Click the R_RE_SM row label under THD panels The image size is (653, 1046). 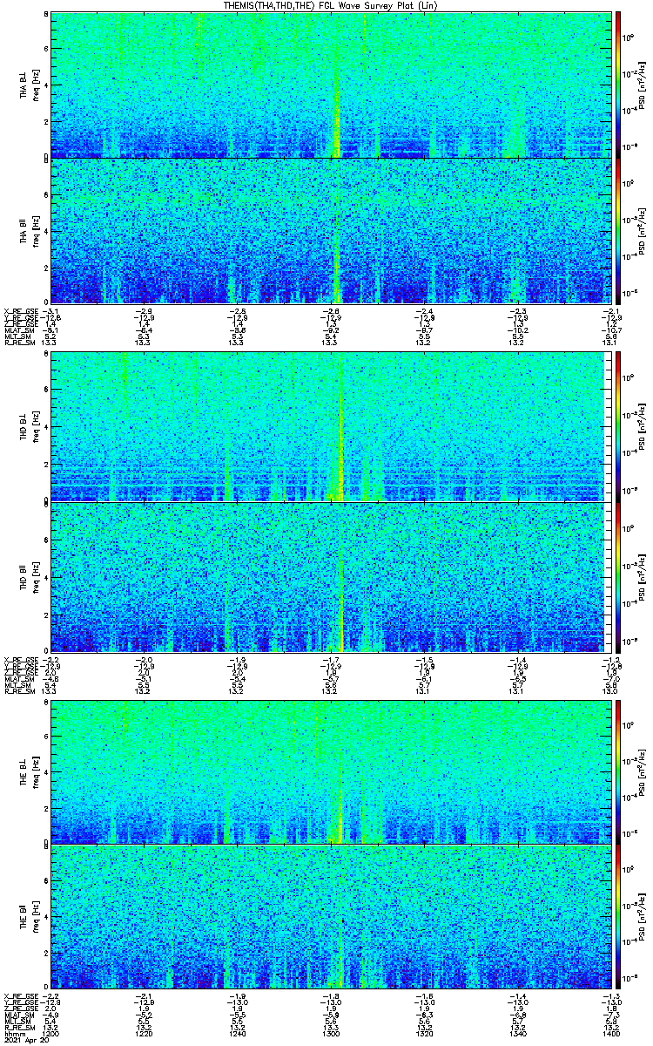pos(18,691)
